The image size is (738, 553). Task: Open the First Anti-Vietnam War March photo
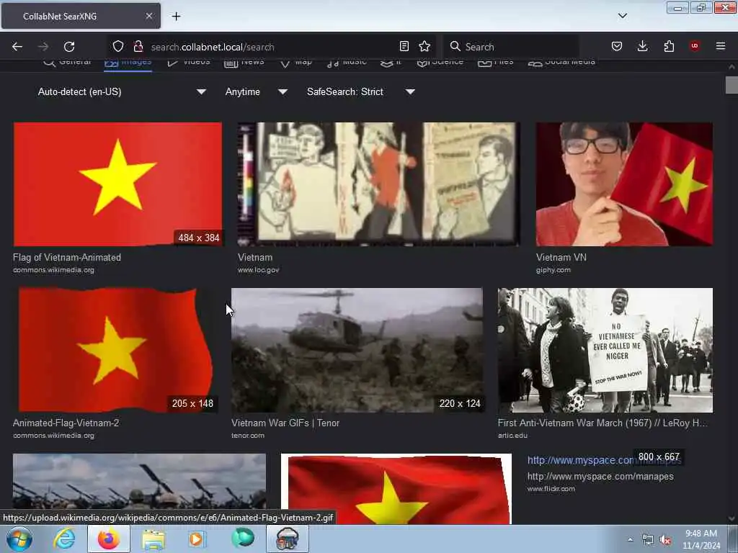[605, 350]
